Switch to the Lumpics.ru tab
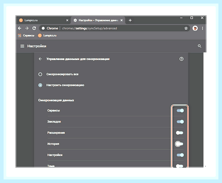Screen dimensions: 222x183 click(x=43, y=20)
